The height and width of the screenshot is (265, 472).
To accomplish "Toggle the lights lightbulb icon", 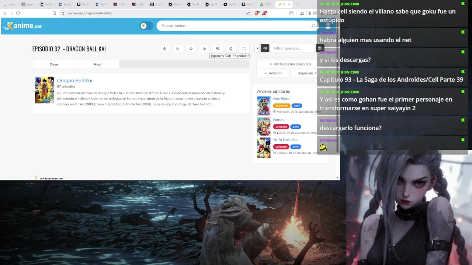I will [x=231, y=49].
